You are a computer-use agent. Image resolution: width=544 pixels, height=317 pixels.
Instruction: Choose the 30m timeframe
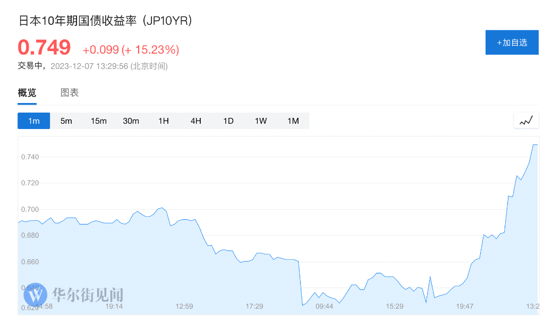(131, 121)
